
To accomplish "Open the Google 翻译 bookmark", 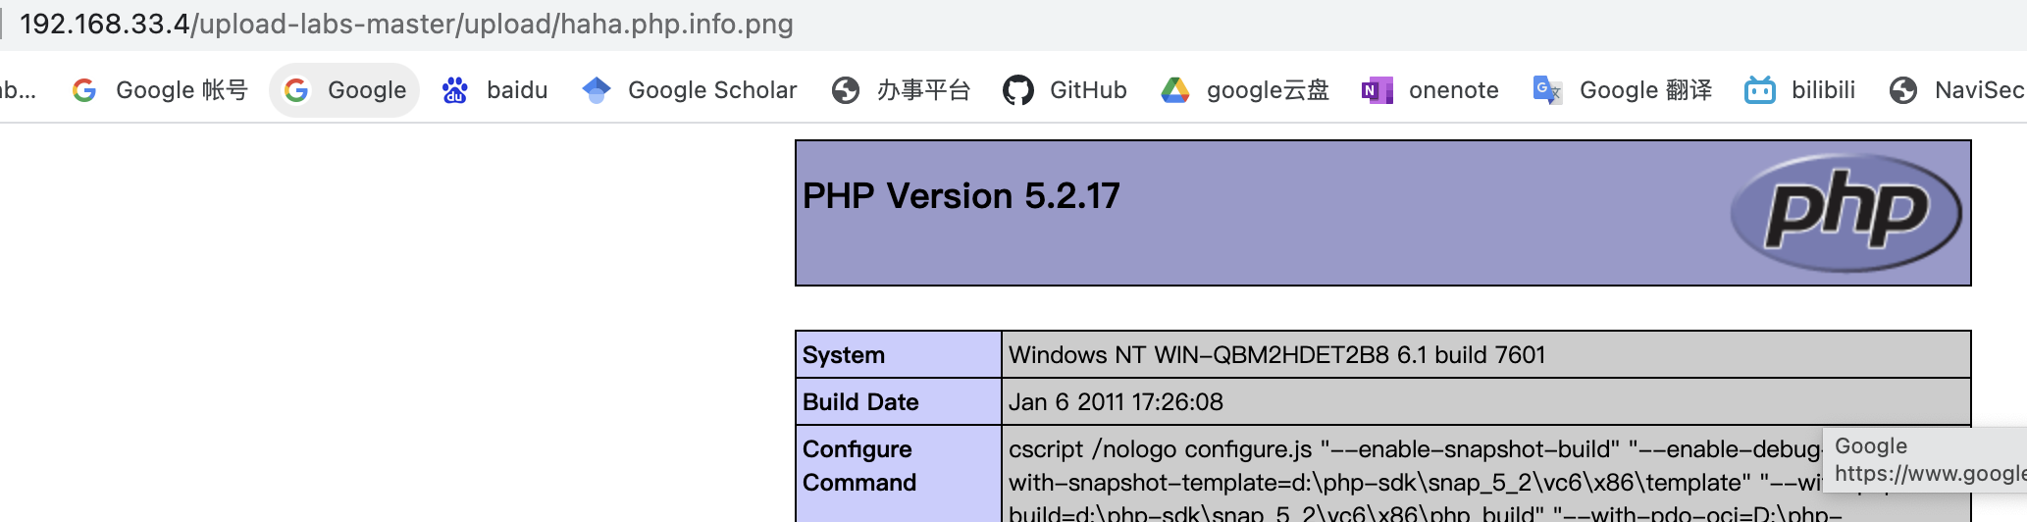I will click(x=1623, y=90).
